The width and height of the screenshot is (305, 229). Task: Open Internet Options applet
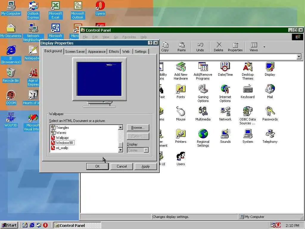click(x=225, y=93)
